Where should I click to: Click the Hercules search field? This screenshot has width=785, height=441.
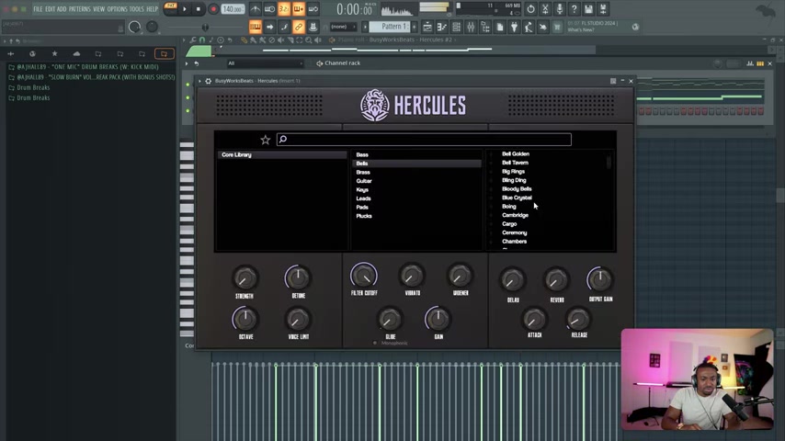pos(424,139)
